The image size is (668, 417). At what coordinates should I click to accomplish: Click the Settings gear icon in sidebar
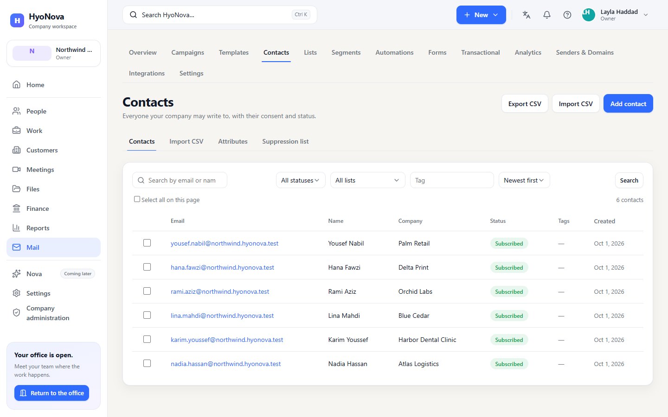click(17, 293)
